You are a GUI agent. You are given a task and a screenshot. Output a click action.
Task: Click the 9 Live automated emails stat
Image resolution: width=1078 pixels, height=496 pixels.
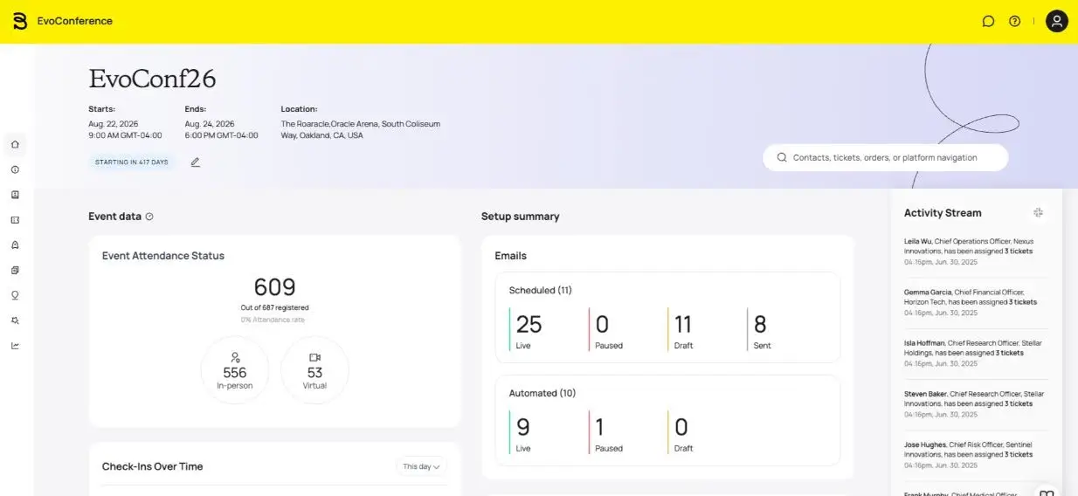[x=522, y=432]
